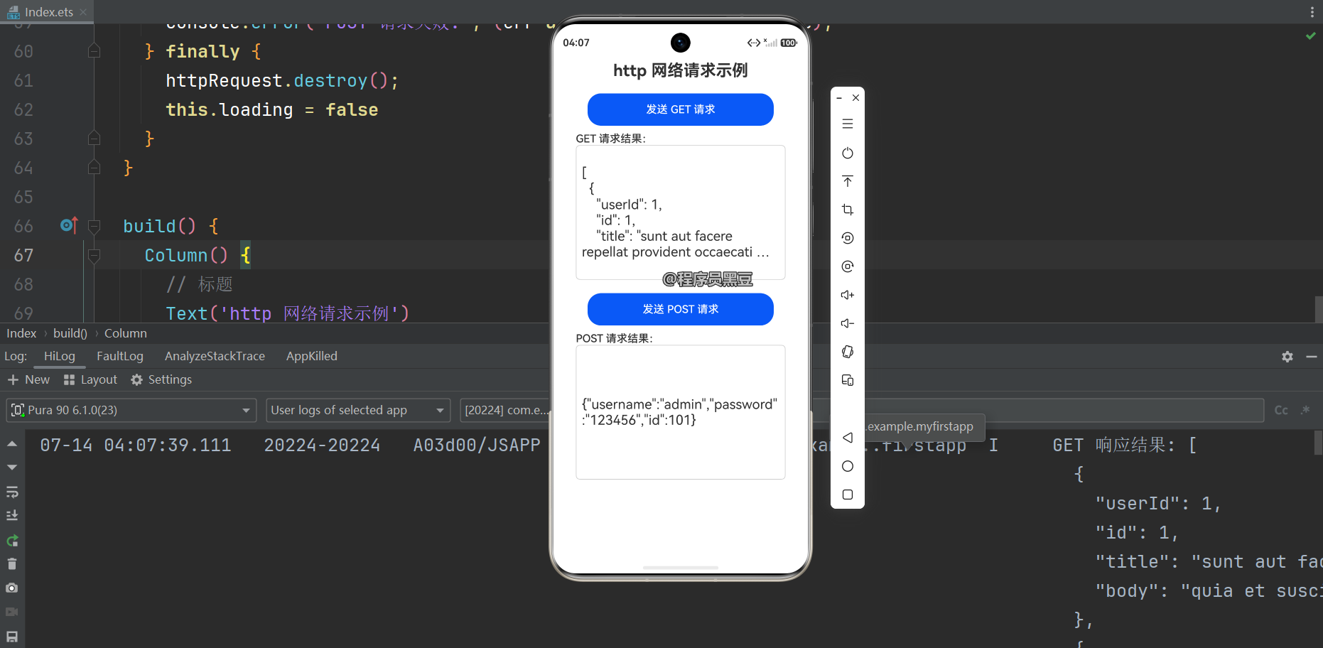This screenshot has height=648, width=1323.
Task: Tap the 发送 GET 请求 button
Action: (681, 109)
